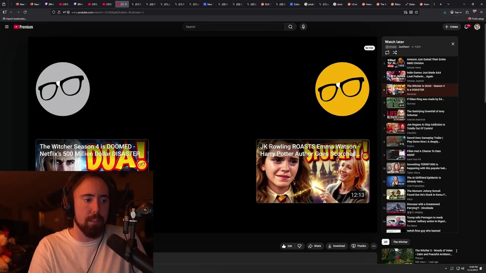Click the Create button
The width and height of the screenshot is (486, 273).
451,27
